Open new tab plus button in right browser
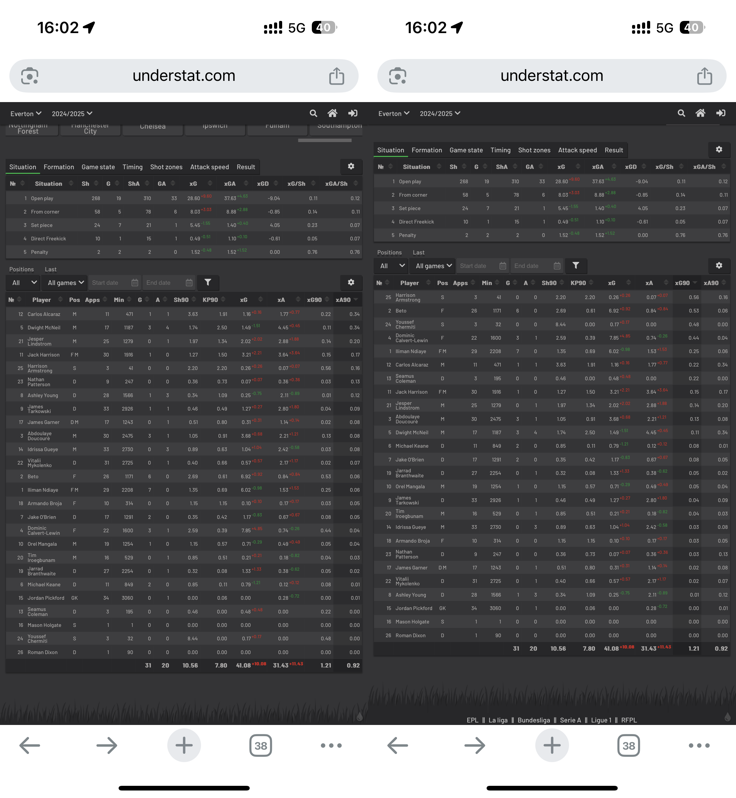This screenshot has height=798, width=736. click(552, 746)
